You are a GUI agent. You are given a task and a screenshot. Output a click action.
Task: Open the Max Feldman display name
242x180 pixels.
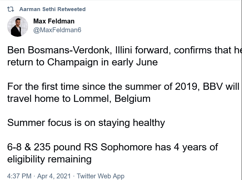(x=54, y=21)
